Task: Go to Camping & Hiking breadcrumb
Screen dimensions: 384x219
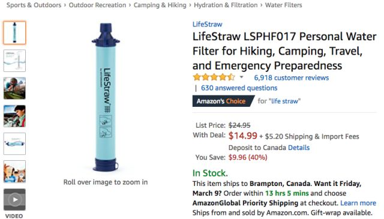Action: pyautogui.click(x=160, y=5)
